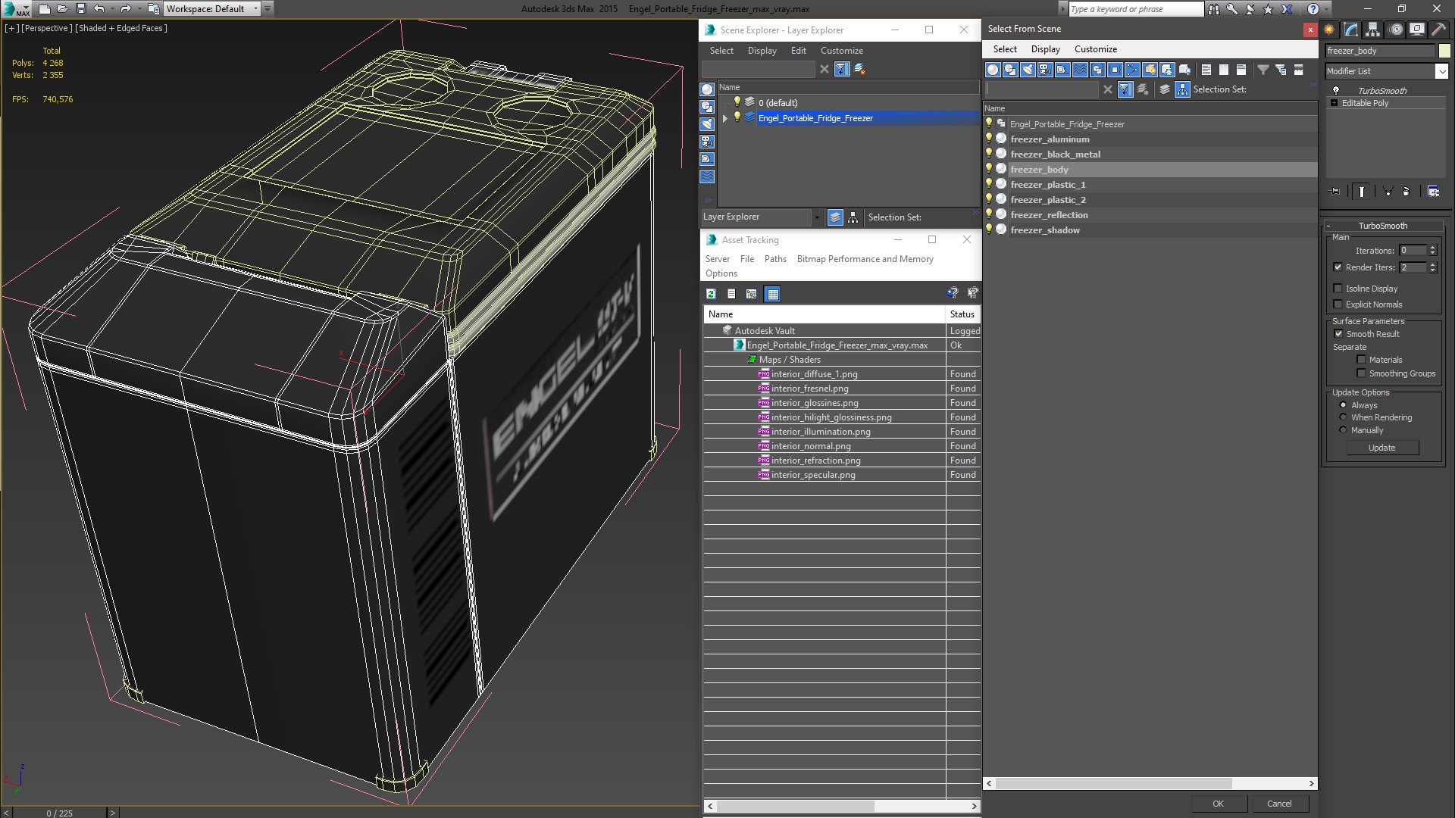Toggle Display Lights filter in Select From Scene
1455x818 pixels.
1028,70
